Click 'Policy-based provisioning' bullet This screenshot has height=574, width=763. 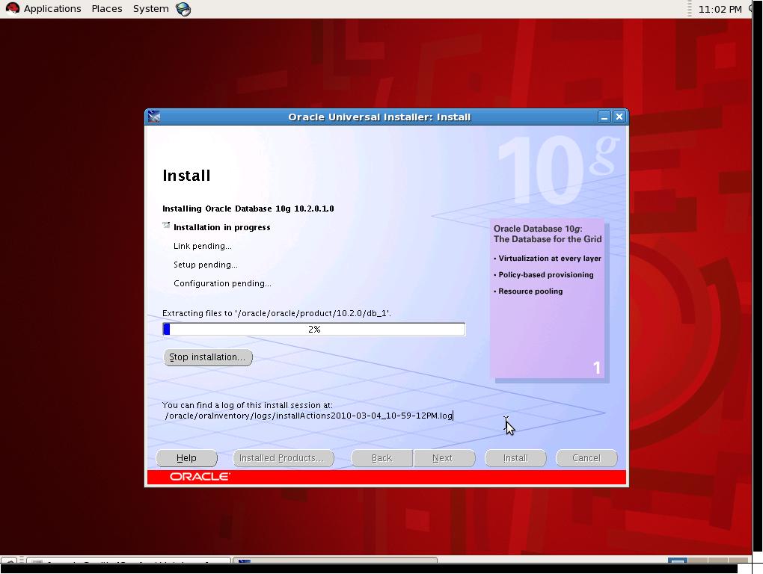545,275
